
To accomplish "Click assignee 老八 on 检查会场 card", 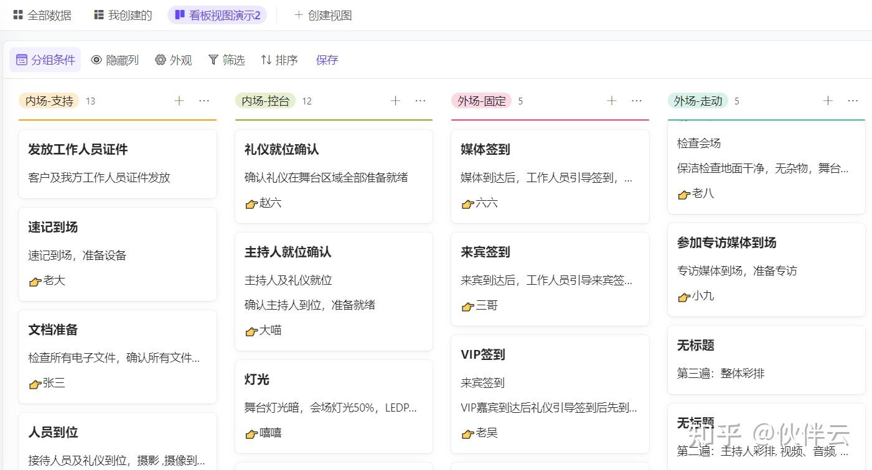I will pyautogui.click(x=696, y=193).
